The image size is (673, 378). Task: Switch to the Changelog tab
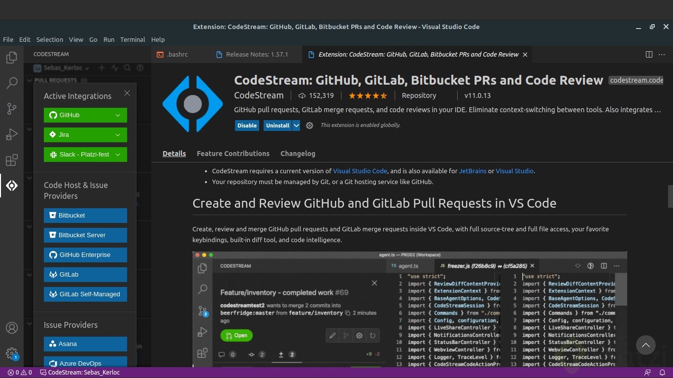(x=298, y=154)
